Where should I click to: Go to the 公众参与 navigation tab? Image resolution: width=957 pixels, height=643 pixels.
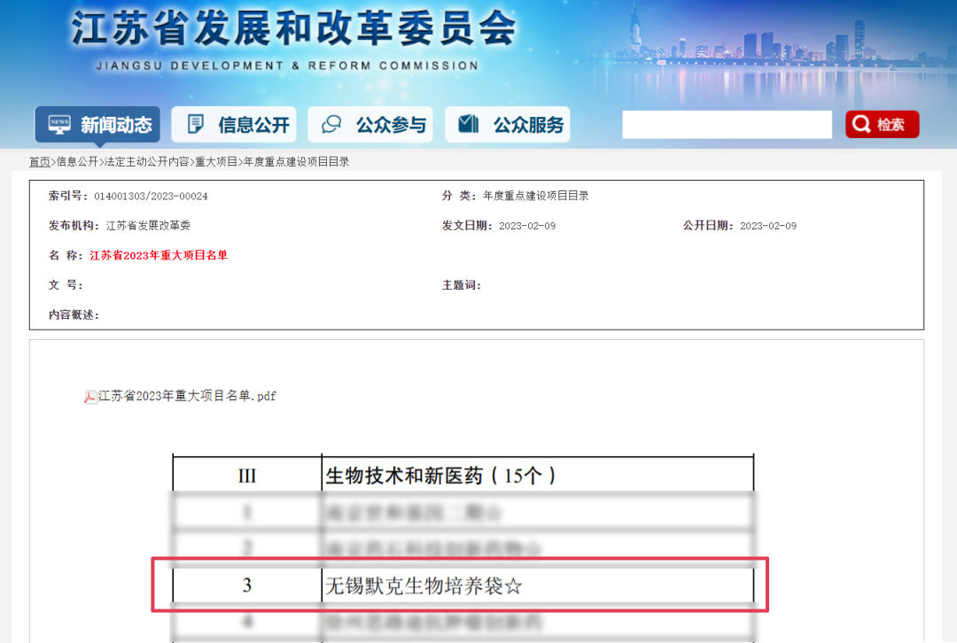click(x=370, y=125)
